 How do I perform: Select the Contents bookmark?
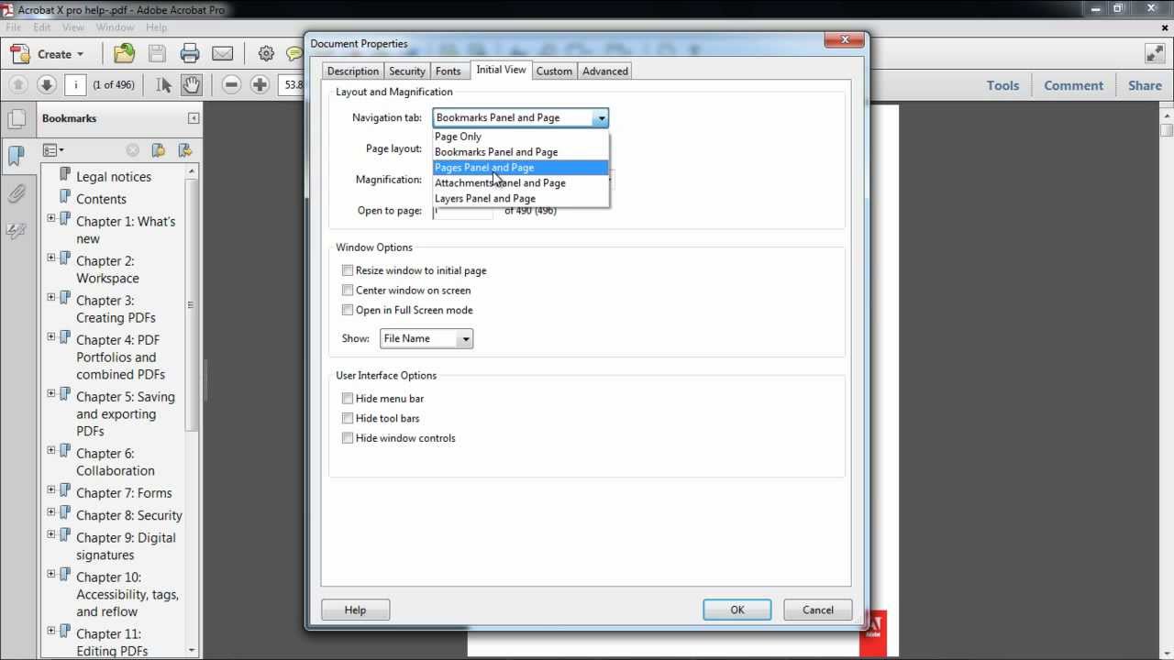(x=101, y=199)
